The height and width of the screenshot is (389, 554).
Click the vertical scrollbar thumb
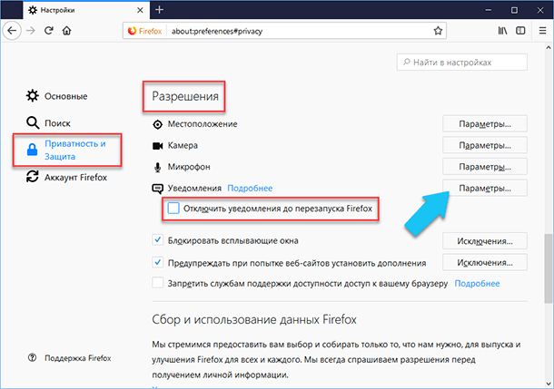(x=548, y=268)
